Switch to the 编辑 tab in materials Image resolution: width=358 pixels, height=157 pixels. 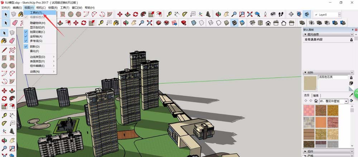click(x=315, y=95)
